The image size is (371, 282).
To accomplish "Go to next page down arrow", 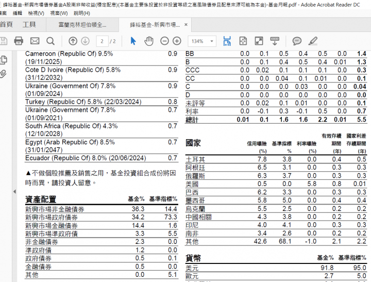I will click(x=85, y=41).
